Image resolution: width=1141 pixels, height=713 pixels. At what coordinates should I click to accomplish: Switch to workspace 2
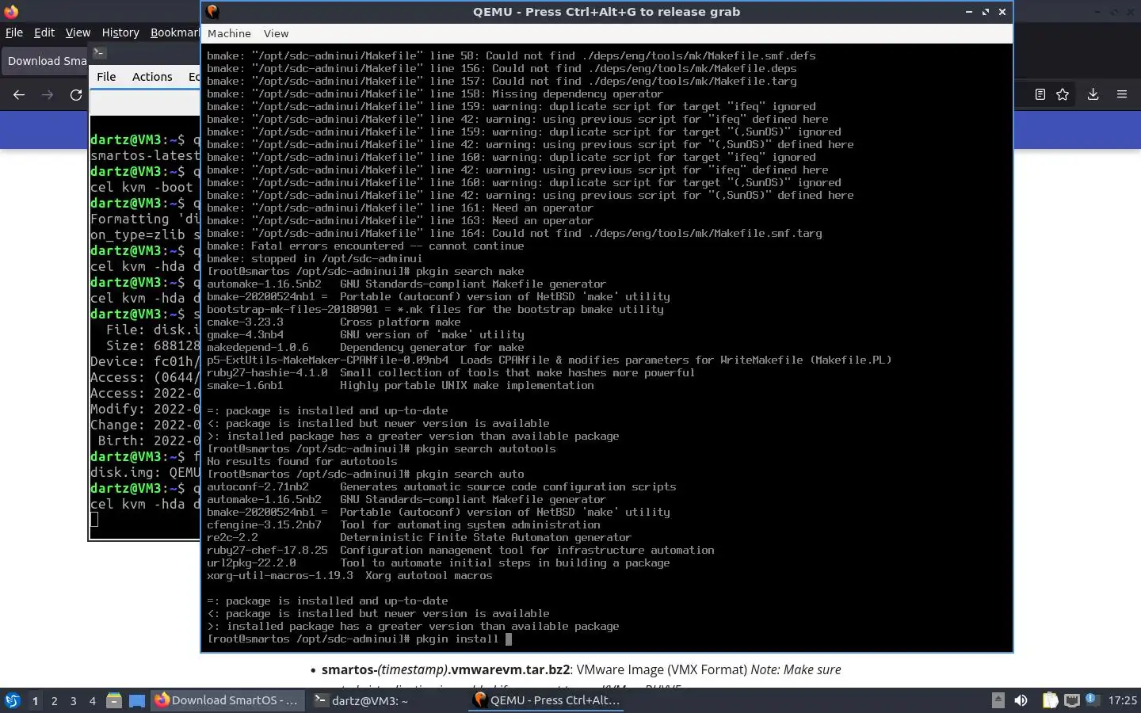tap(54, 700)
